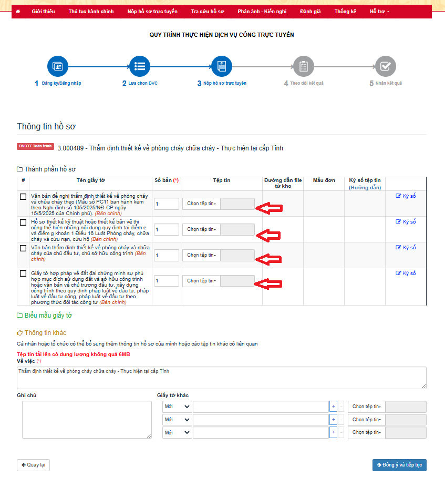Open Chọn tệp tin dropdown in third document row
Image resolution: width=445 pixels, height=477 pixels.
[202, 255]
